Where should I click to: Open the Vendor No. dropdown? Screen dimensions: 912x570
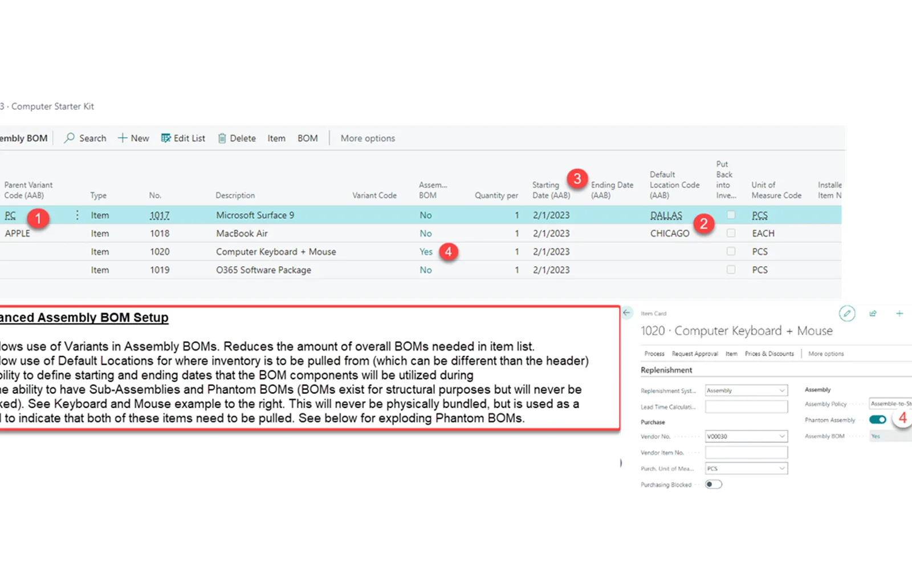[746, 436]
